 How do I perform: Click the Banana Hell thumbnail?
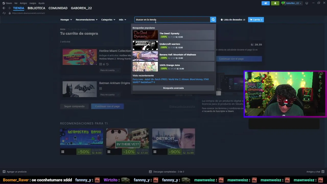(x=145, y=56)
